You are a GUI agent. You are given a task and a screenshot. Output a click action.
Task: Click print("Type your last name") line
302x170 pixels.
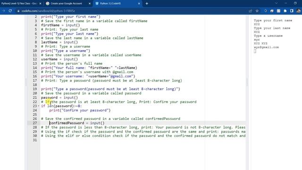(x=69, y=34)
